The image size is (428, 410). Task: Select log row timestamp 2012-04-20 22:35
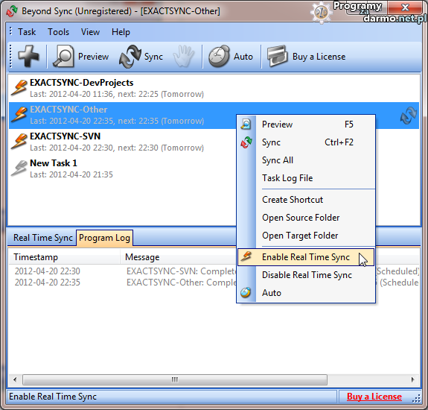(x=47, y=283)
